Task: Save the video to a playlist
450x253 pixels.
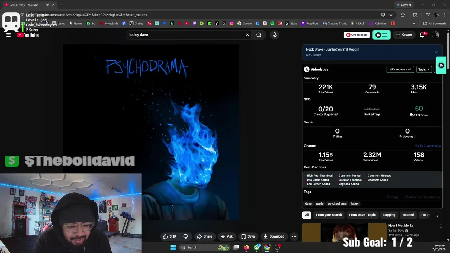Action: (248, 236)
